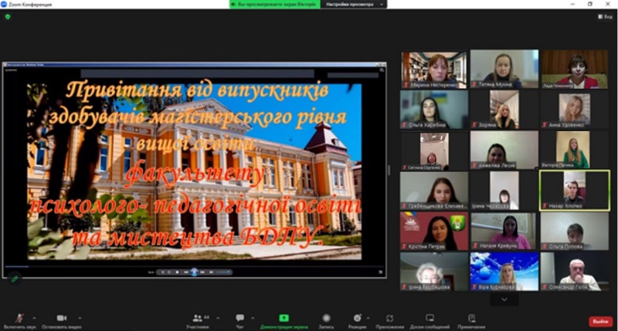
Task: Click media player fullscreen corner icon
Action: point(380,272)
